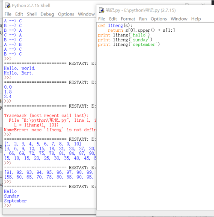
Task: Open File menu in the 笔记.py editor
Action: click(x=101, y=19)
